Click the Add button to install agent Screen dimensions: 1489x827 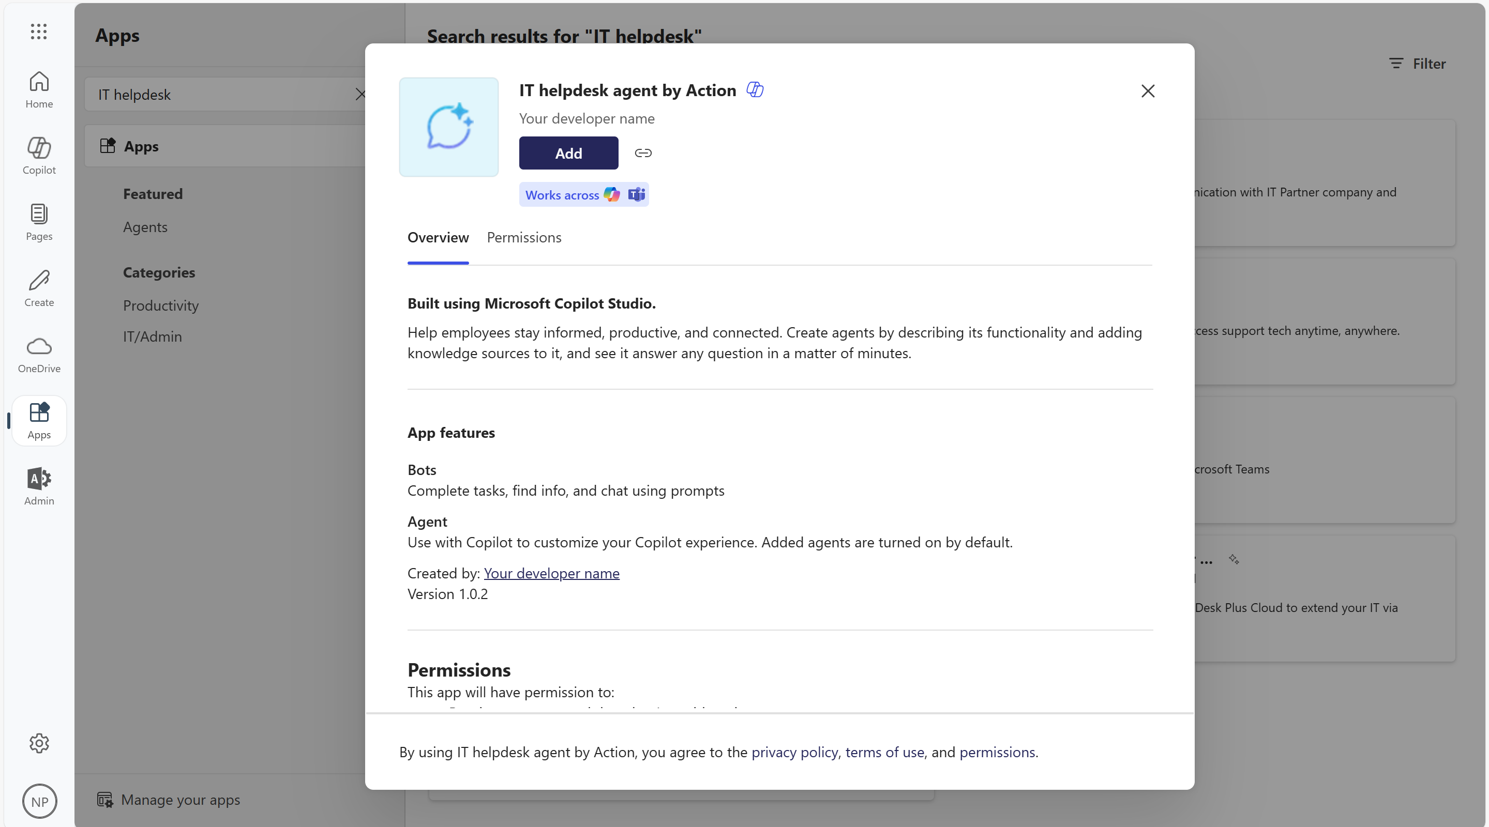568,153
